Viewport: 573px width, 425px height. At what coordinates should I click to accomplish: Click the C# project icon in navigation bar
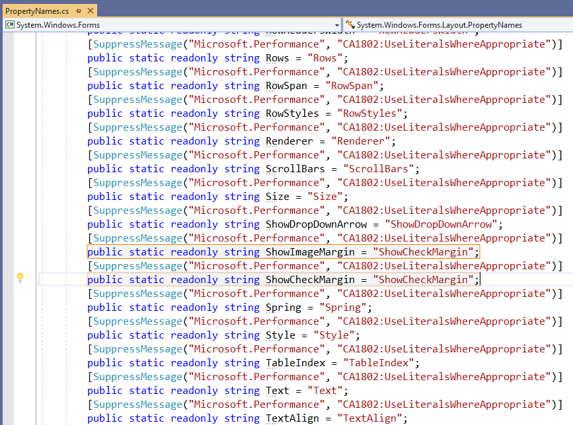10,25
